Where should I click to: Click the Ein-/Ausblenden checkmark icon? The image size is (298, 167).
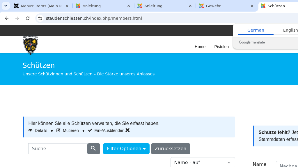point(90,130)
